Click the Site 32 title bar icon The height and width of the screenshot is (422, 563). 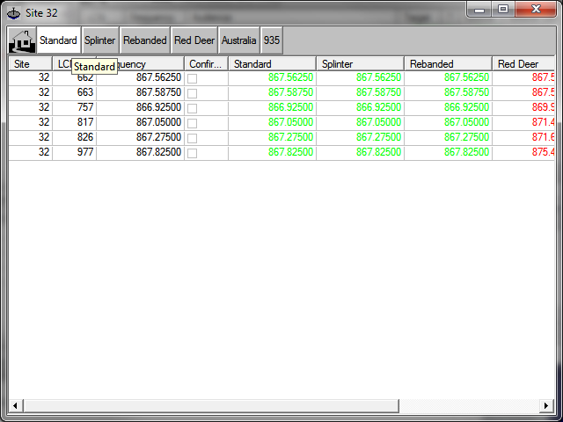(13, 12)
